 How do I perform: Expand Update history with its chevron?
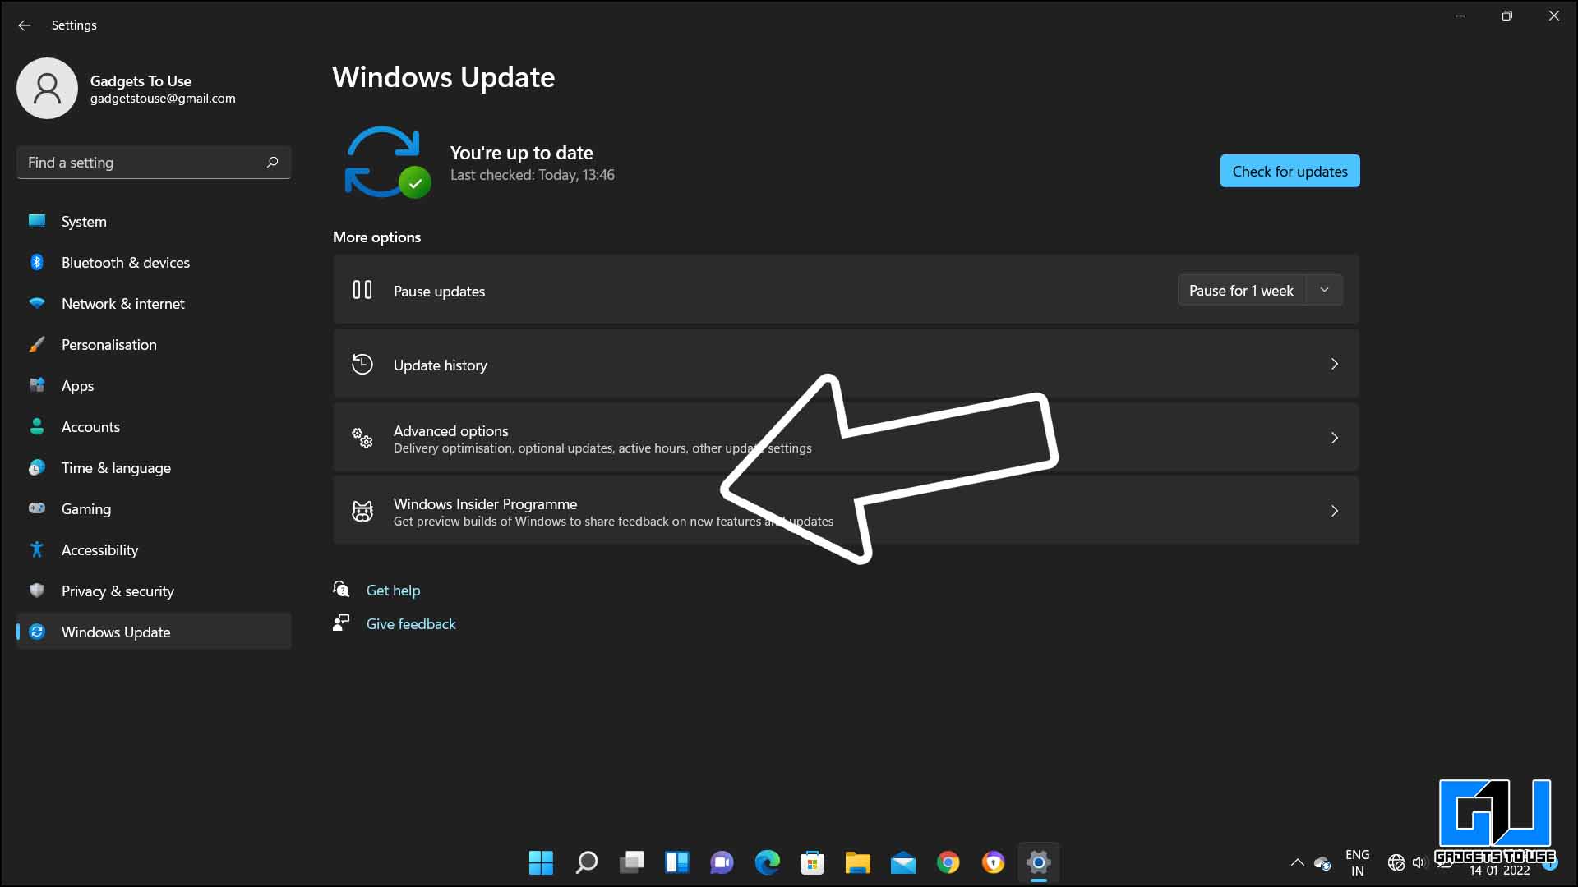(x=1334, y=364)
